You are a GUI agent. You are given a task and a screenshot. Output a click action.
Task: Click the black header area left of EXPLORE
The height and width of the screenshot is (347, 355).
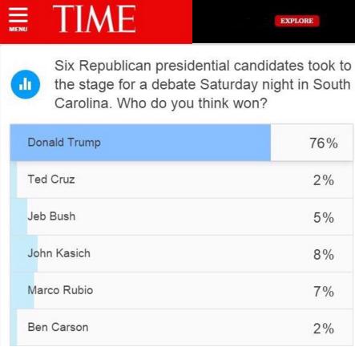(232, 22)
